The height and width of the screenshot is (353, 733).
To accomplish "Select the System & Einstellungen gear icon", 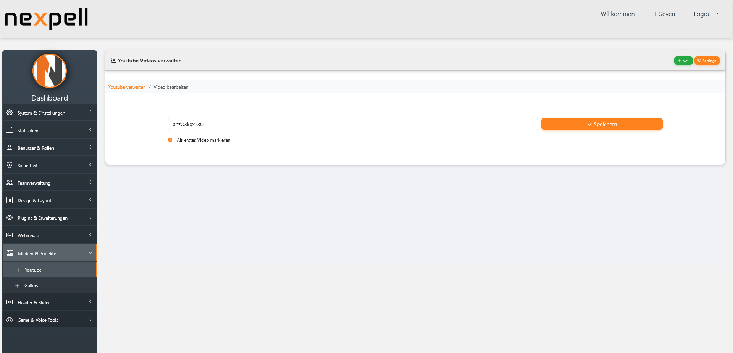I will point(9,112).
